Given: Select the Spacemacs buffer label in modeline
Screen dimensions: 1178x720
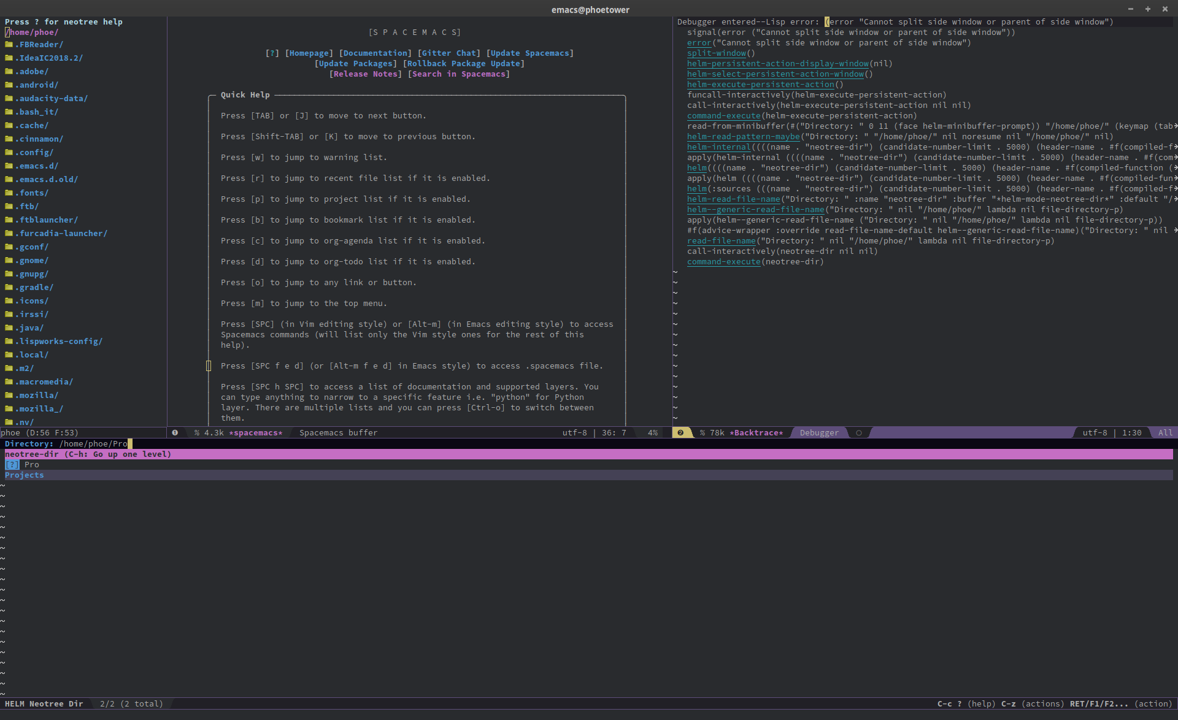Looking at the screenshot, I should pos(338,432).
